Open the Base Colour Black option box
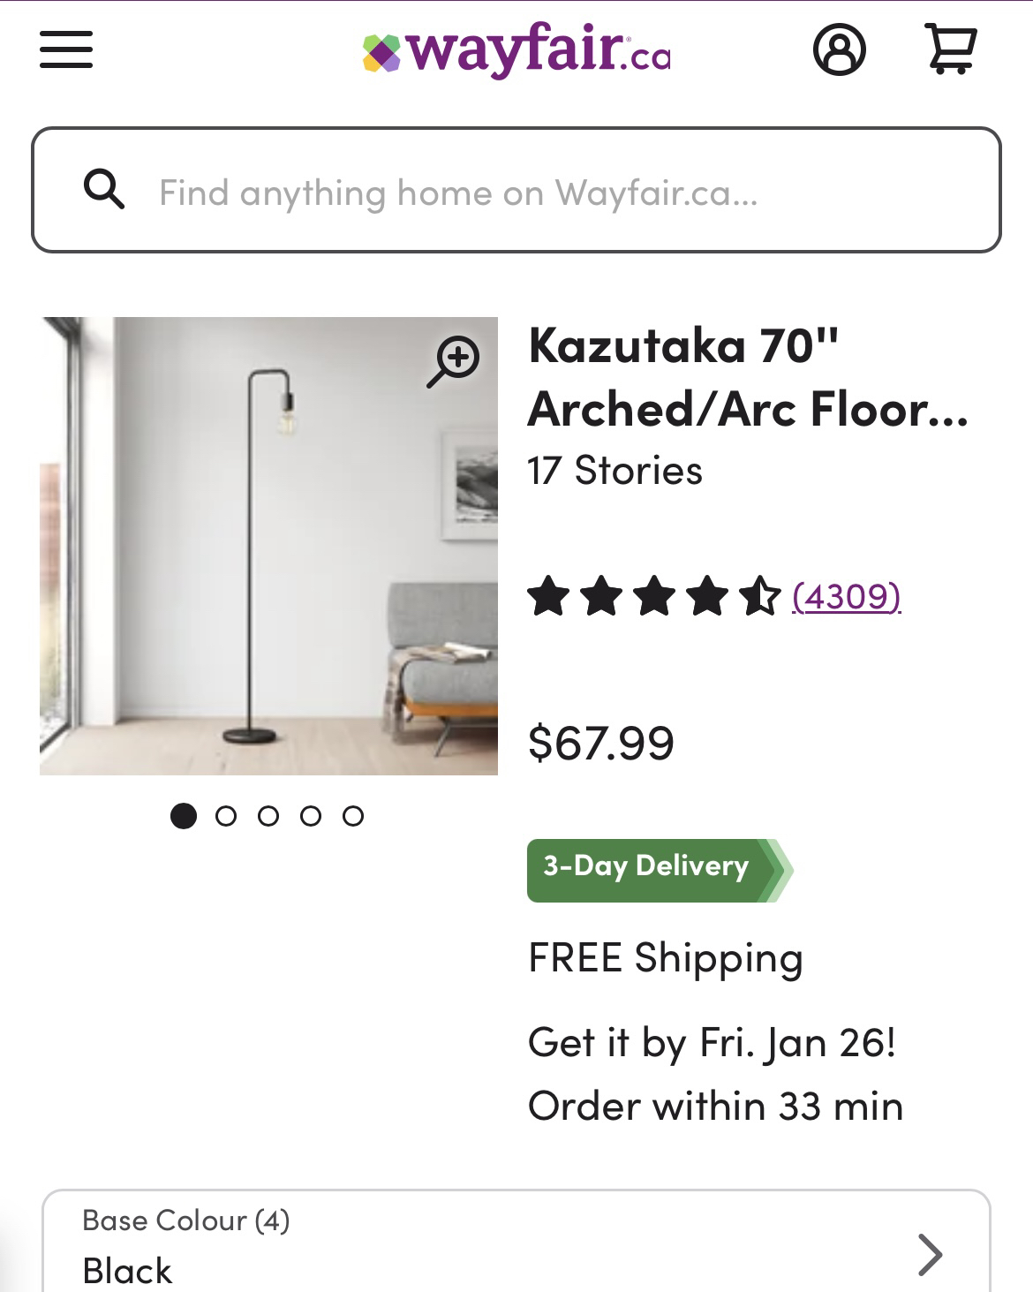Image resolution: width=1033 pixels, height=1292 pixels. pos(516,1242)
